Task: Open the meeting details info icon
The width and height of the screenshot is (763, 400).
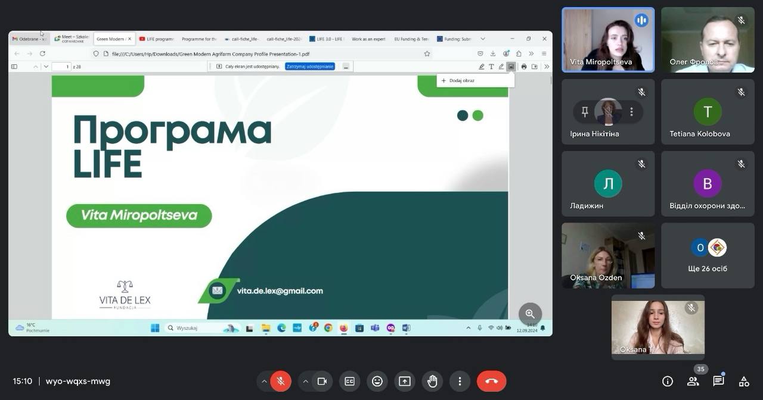Action: (x=668, y=382)
